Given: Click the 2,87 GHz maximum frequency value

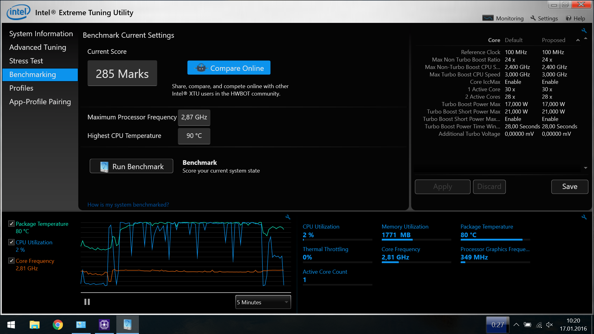Looking at the screenshot, I should tap(194, 118).
